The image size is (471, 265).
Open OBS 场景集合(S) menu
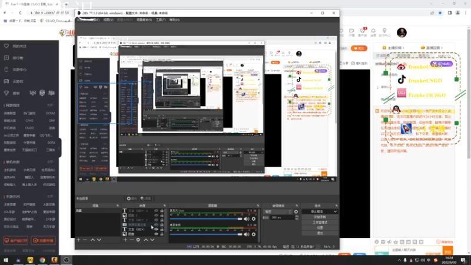144,20
